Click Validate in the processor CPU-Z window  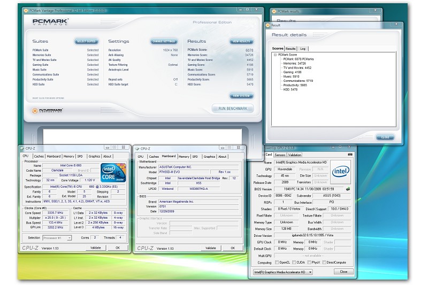coord(96,248)
